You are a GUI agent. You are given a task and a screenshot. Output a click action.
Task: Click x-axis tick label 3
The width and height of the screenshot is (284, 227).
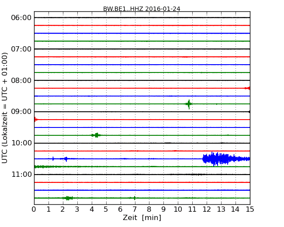(77, 210)
